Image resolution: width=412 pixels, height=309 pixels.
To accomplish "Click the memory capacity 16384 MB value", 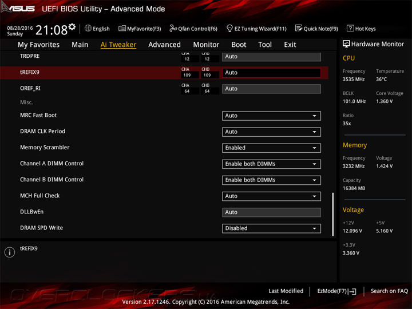I will click(x=354, y=188).
